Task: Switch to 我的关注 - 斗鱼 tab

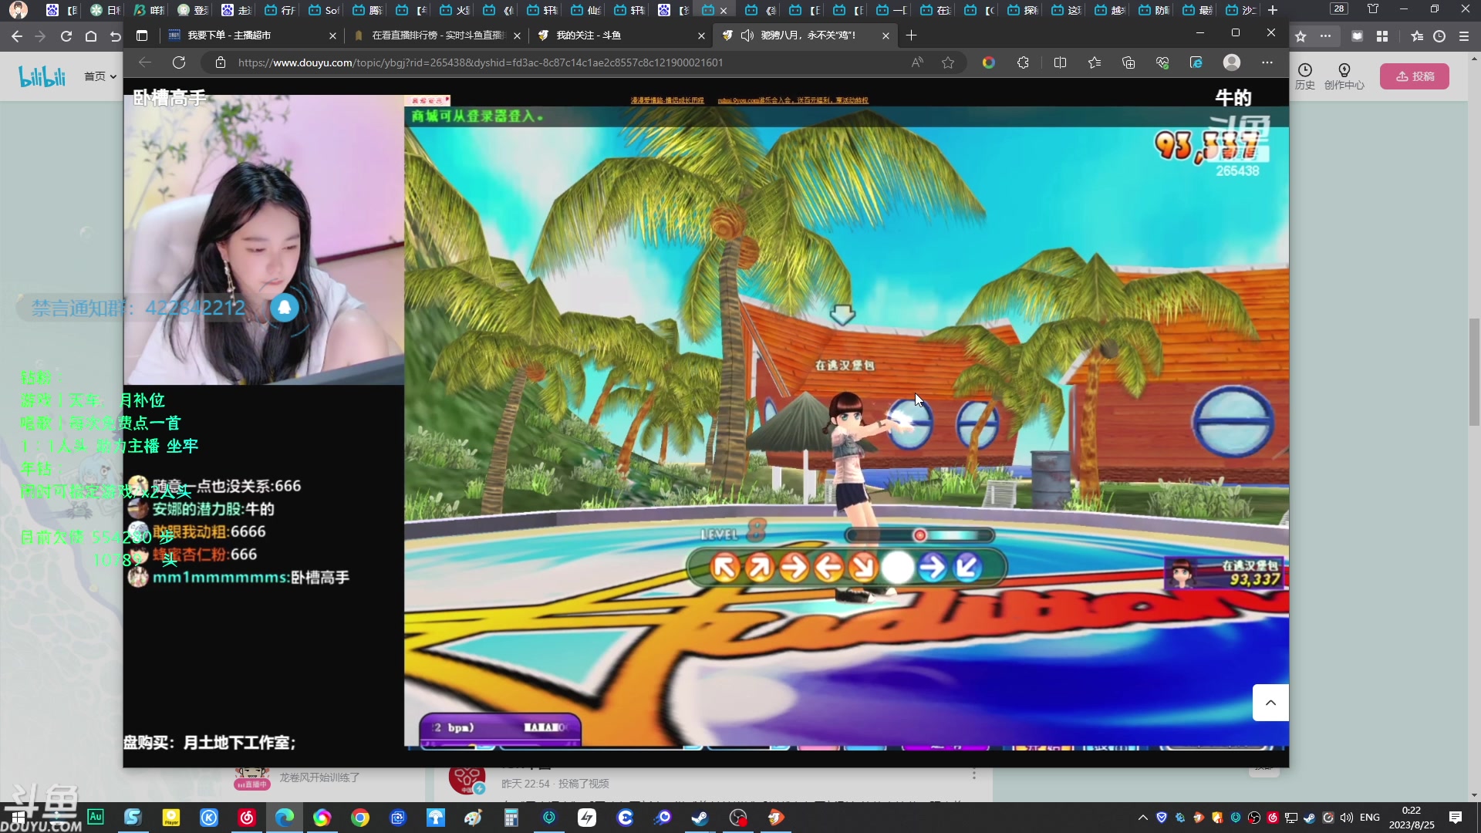Action: [620, 35]
